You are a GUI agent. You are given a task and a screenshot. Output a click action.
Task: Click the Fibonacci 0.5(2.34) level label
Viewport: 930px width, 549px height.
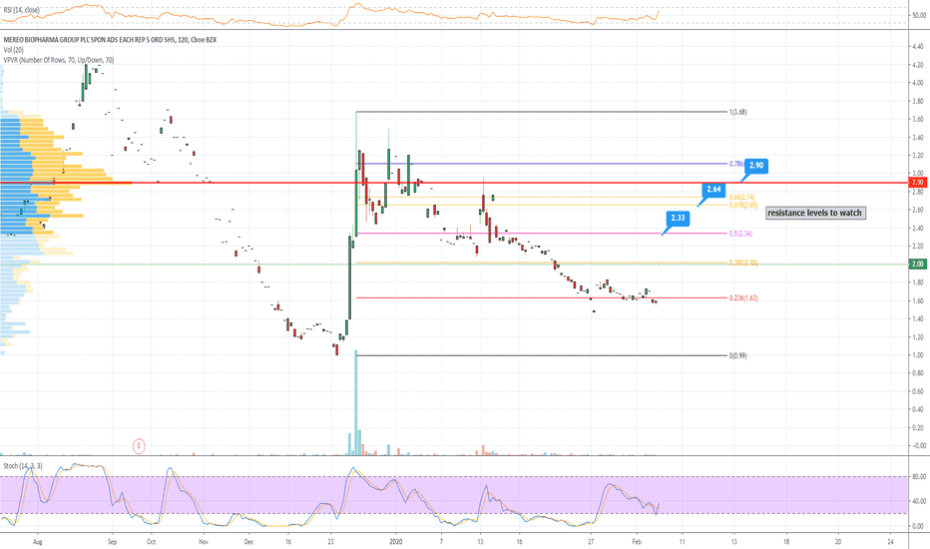click(x=740, y=234)
